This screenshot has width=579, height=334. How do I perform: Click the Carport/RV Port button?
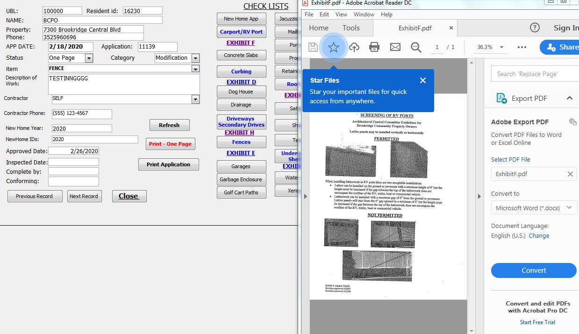[x=241, y=32]
